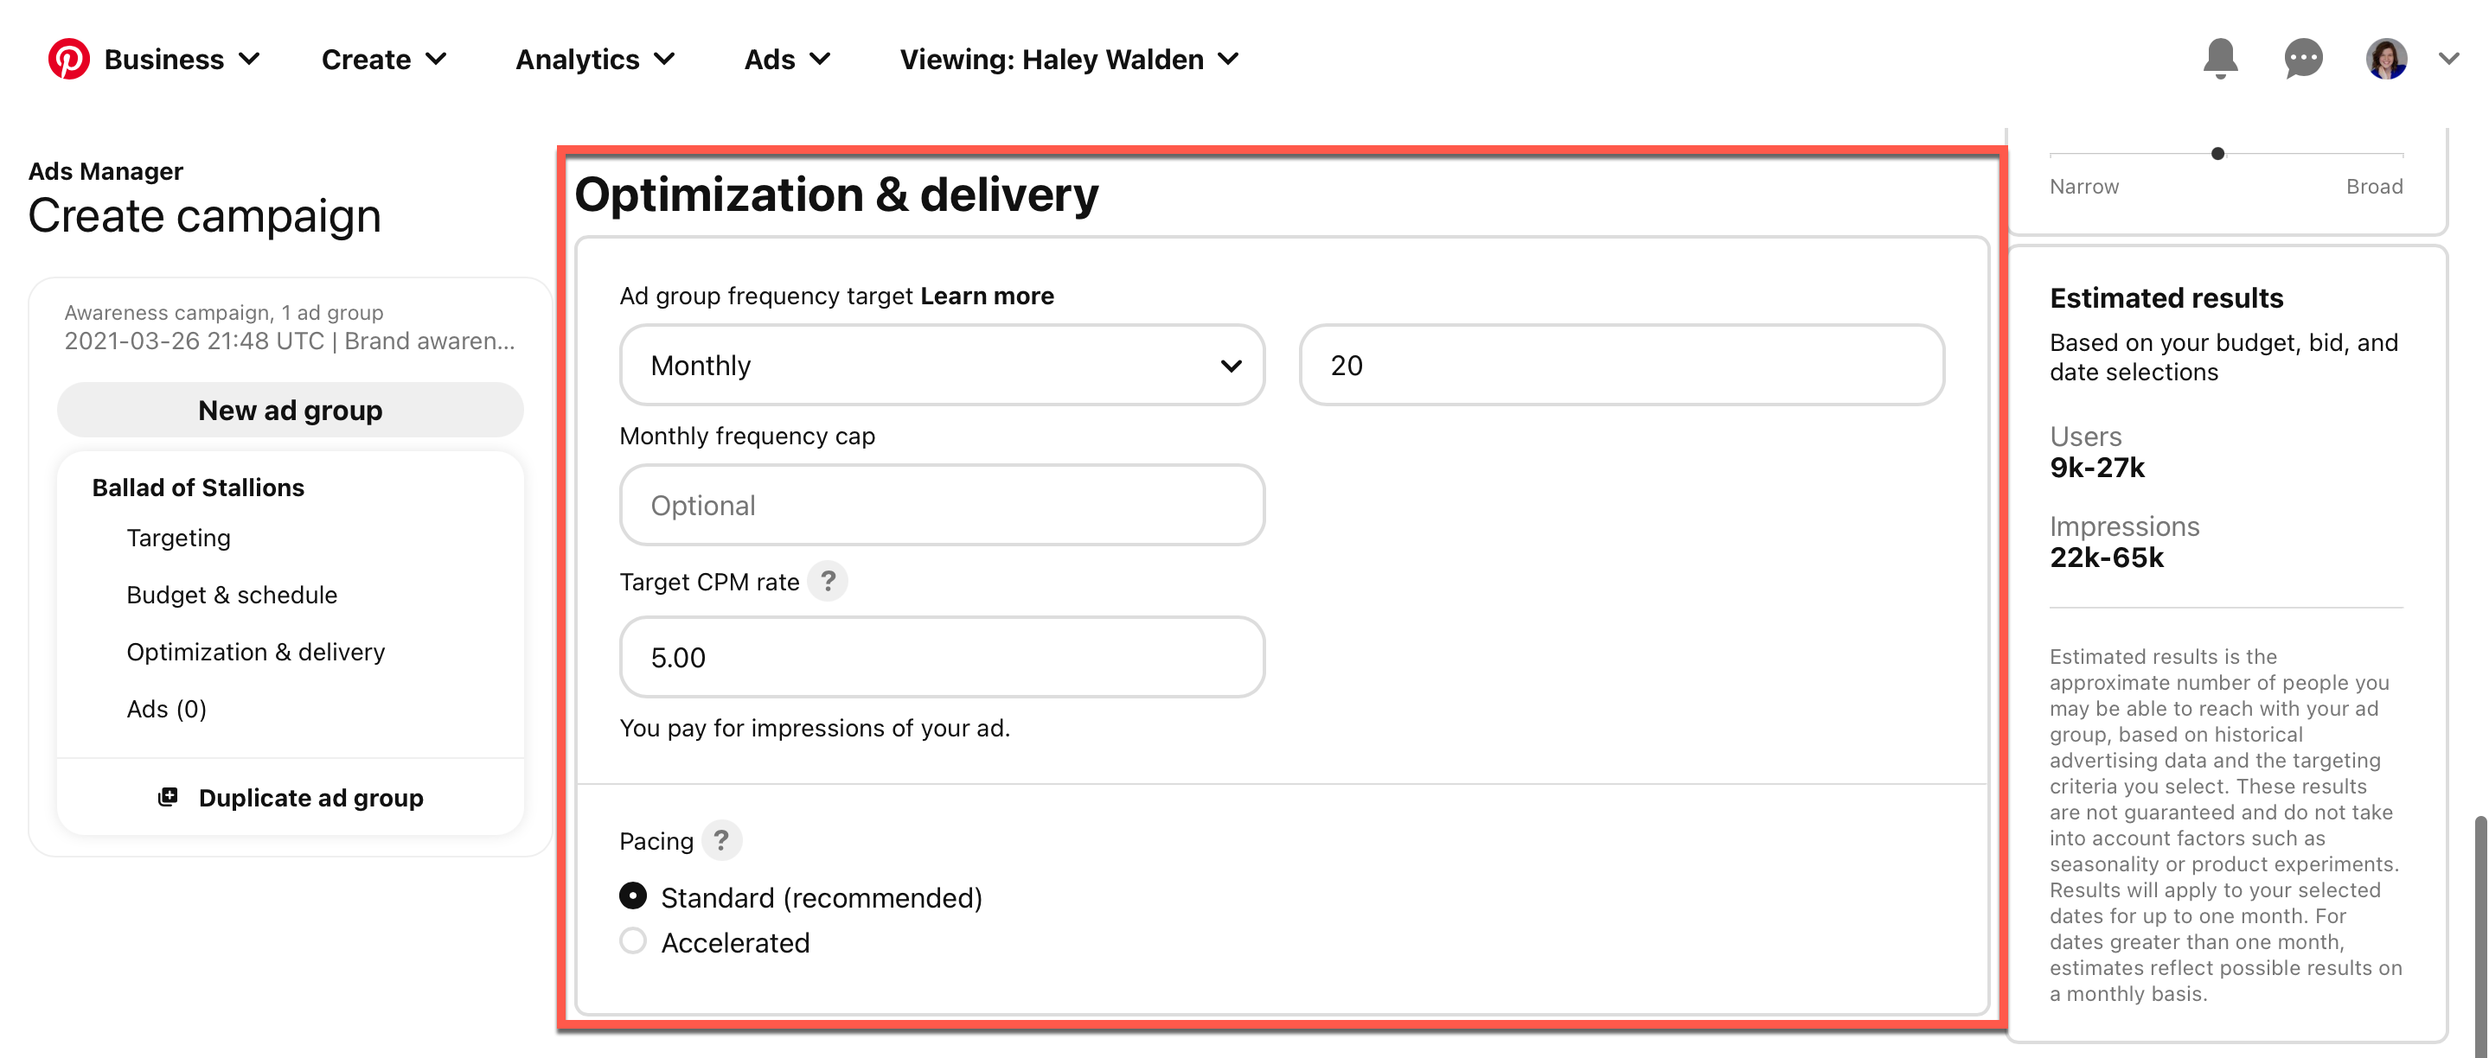Select Accelerated pacing option

pyautogui.click(x=633, y=941)
